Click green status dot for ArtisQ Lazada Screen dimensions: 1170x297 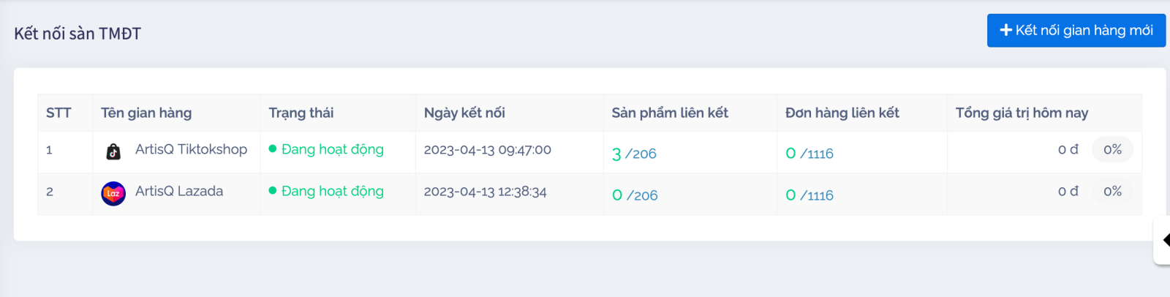point(273,191)
